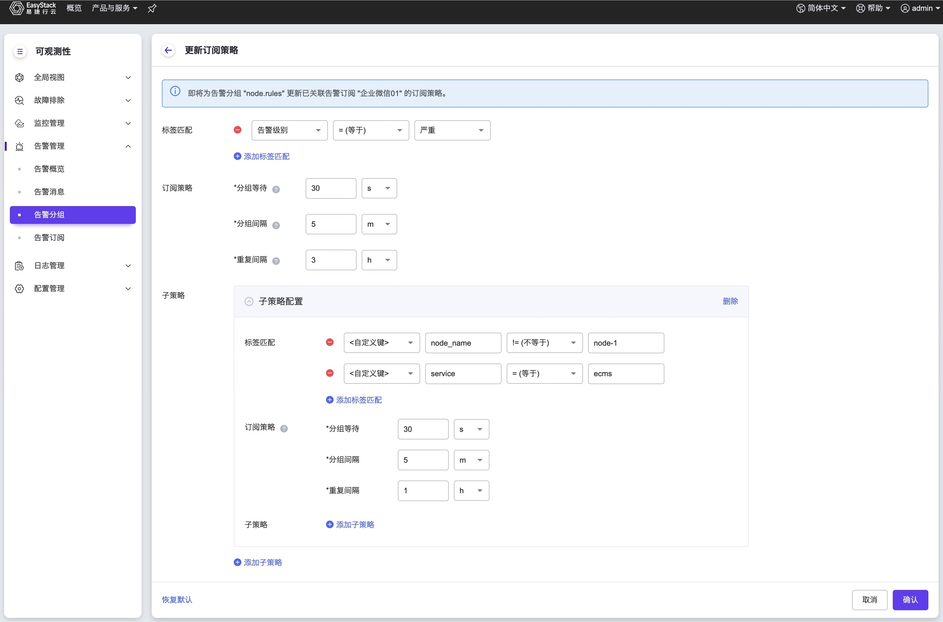Viewport: 943px width, 622px height.
Task: Focus the service key field
Action: pyautogui.click(x=463, y=374)
